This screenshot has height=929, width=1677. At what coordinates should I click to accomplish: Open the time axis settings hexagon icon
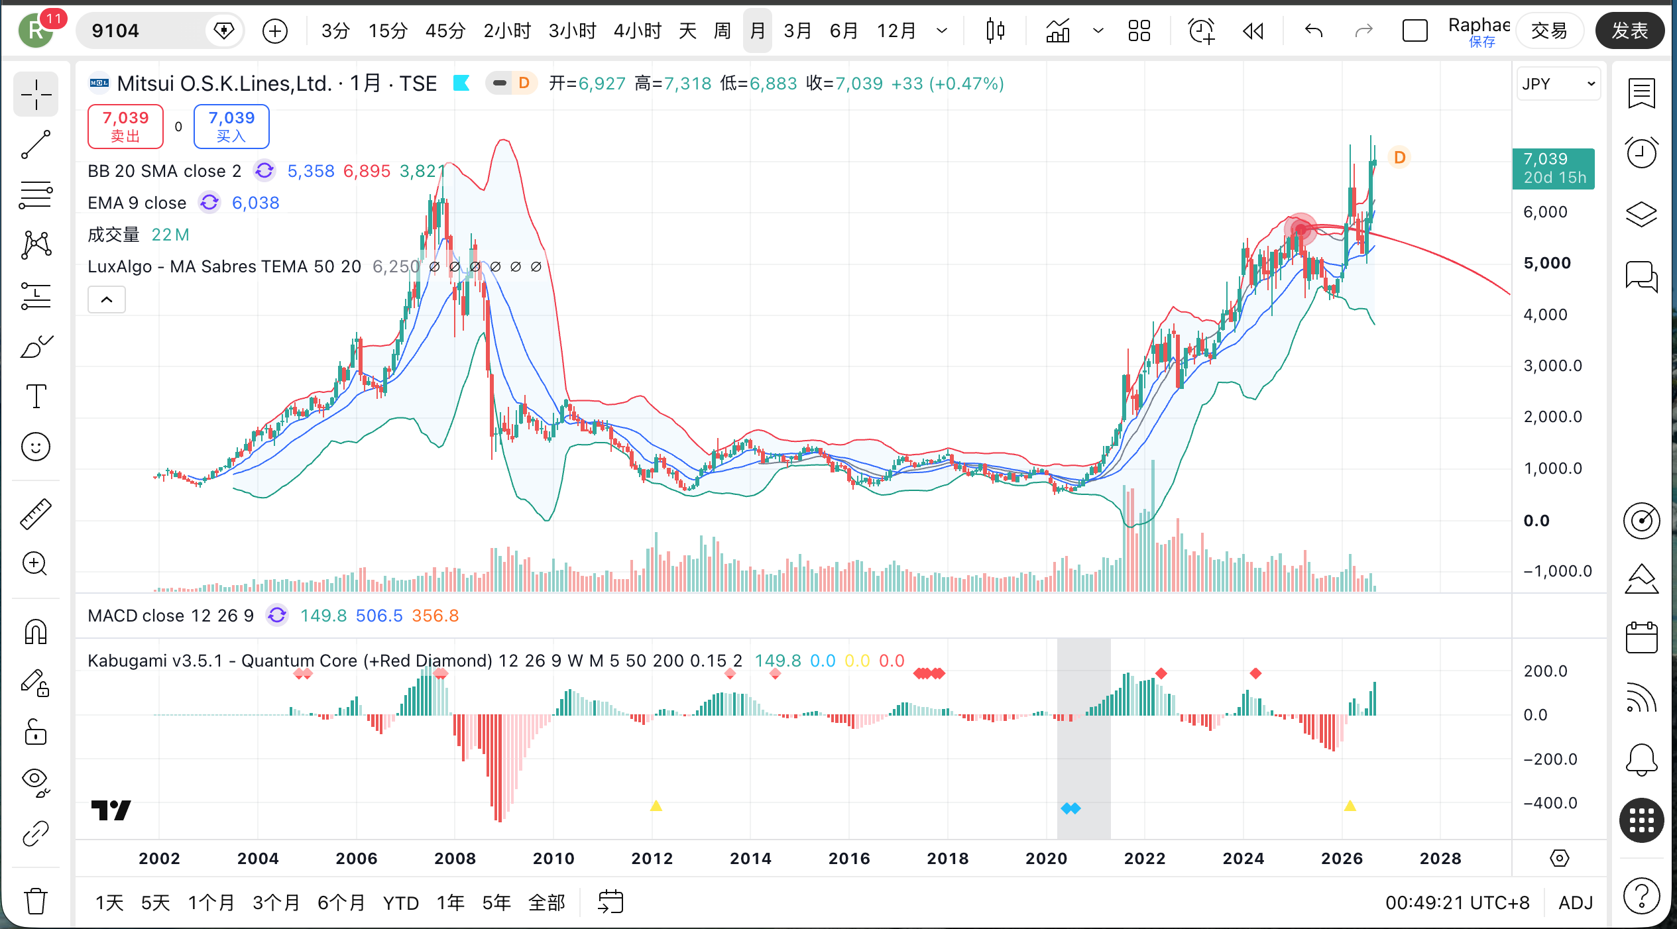(1560, 859)
